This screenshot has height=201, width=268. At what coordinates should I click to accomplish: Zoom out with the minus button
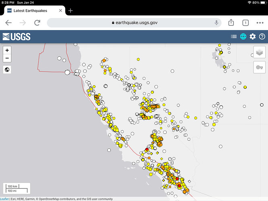pyautogui.click(x=7, y=58)
